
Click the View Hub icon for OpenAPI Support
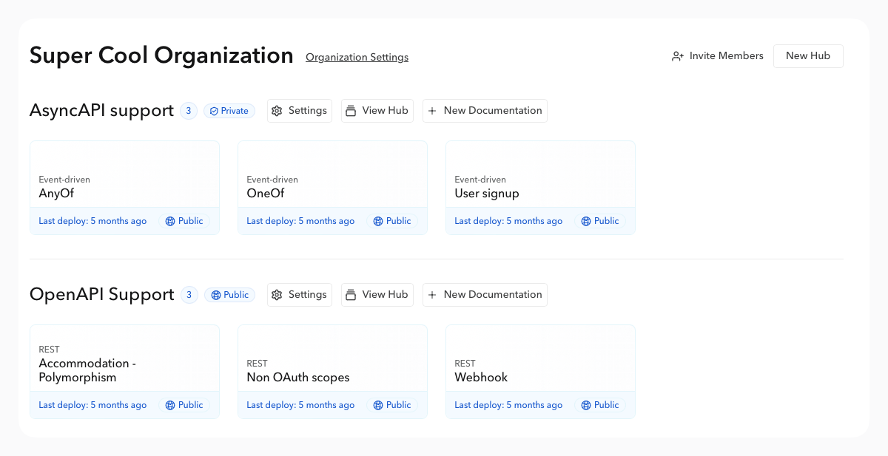[x=351, y=295]
